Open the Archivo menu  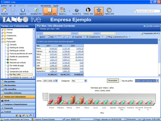[4, 6]
